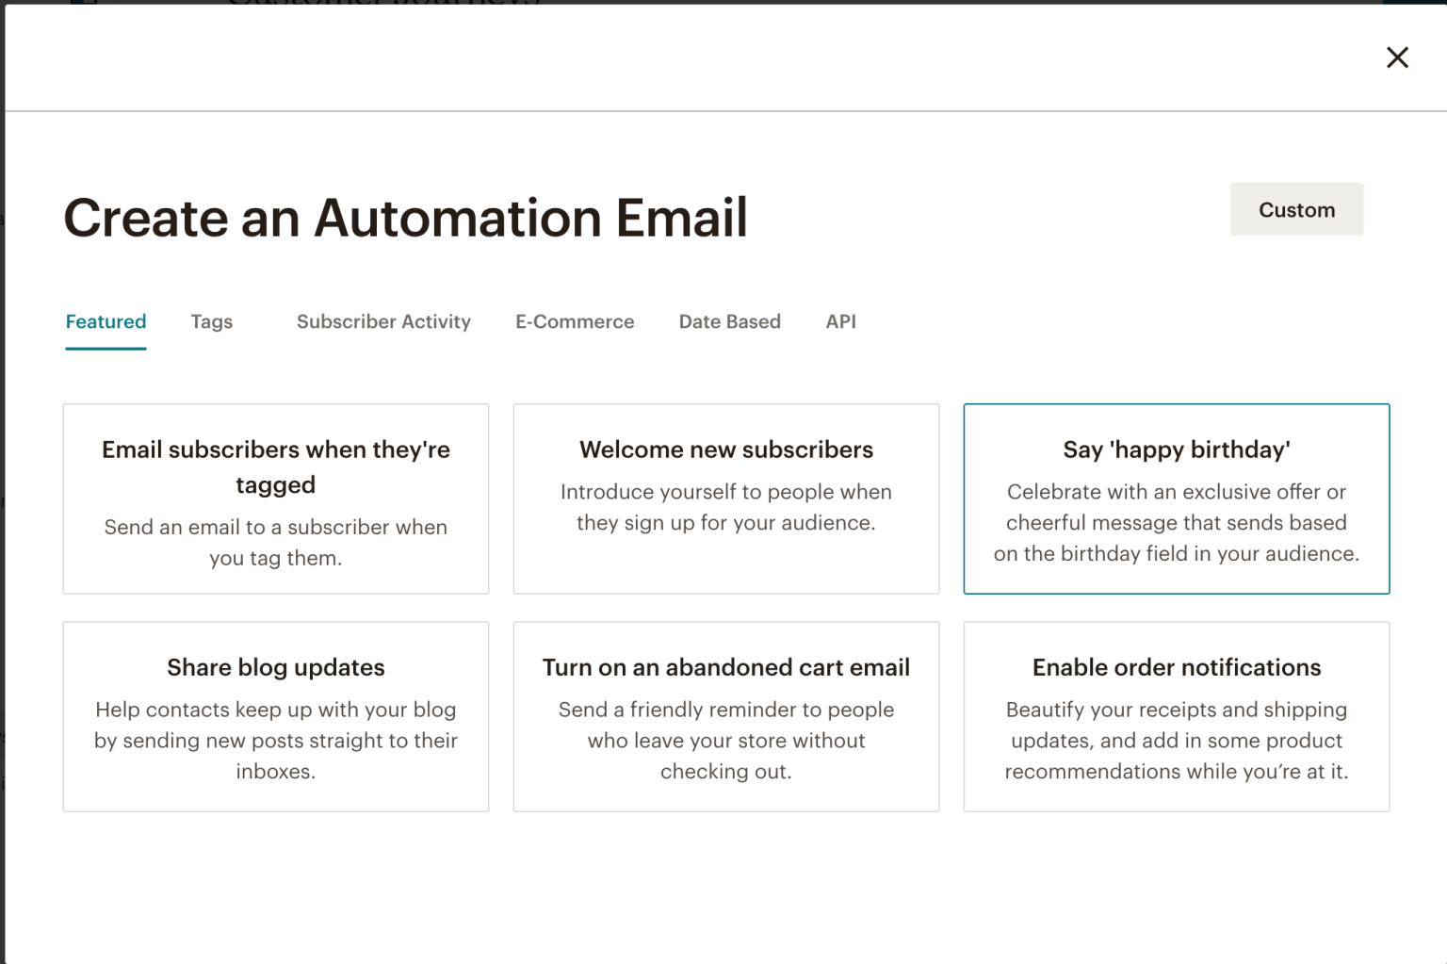
Task: Choose the "Share blog updates" automation
Action: click(x=275, y=716)
